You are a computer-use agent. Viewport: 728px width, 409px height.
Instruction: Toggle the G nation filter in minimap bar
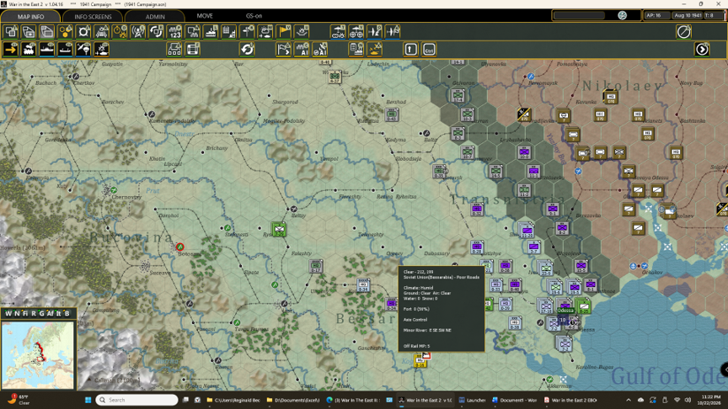tap(42, 313)
